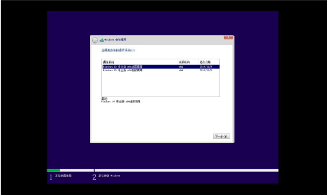Close the Windows Setup dialog
Viewport: 328px width, 196px height.
228,38
